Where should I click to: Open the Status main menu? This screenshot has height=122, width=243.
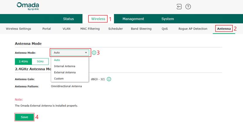point(69,19)
